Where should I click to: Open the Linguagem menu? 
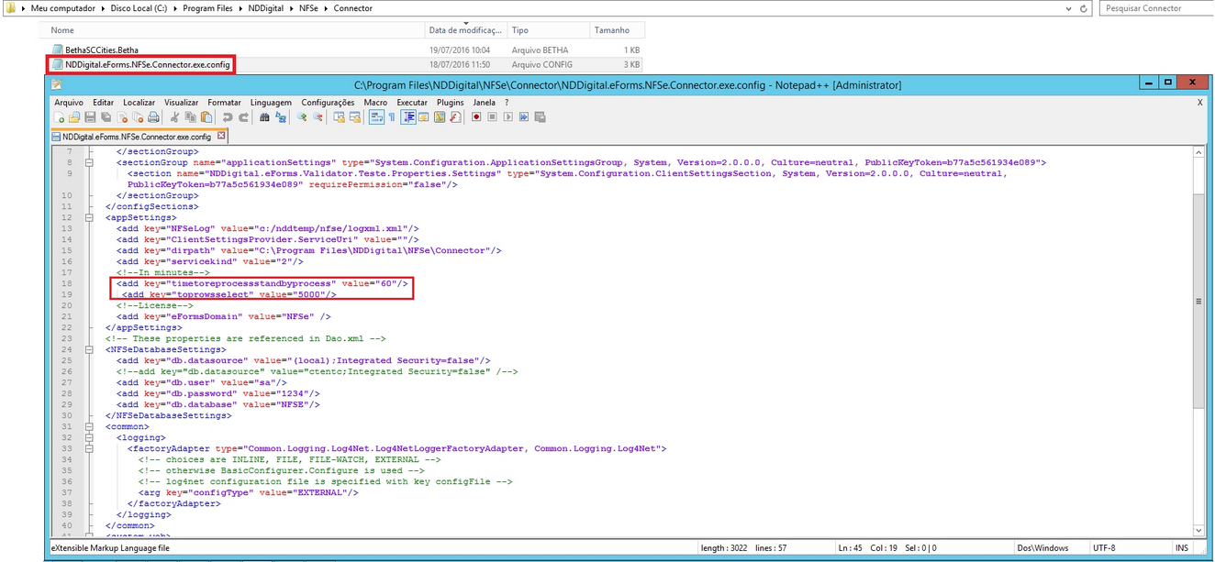[x=271, y=102]
